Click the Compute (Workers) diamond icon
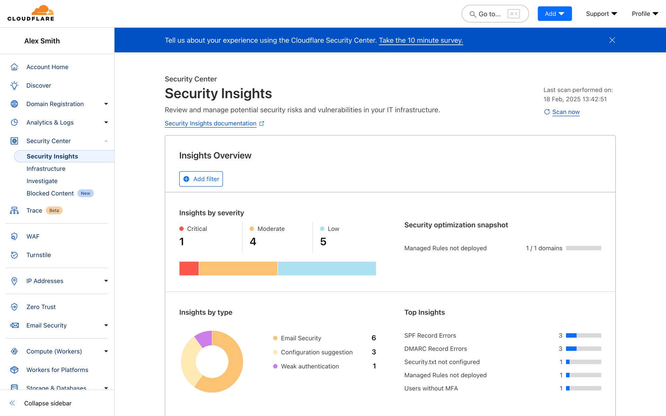This screenshot has width=666, height=416. (14, 351)
